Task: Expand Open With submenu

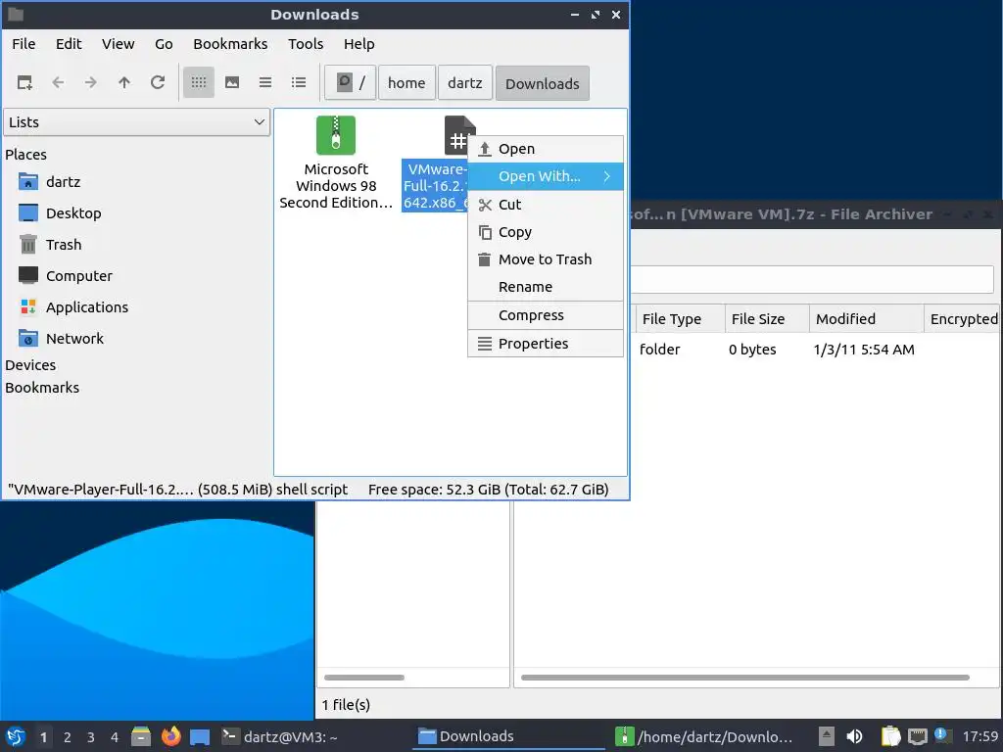Action: pyautogui.click(x=546, y=176)
